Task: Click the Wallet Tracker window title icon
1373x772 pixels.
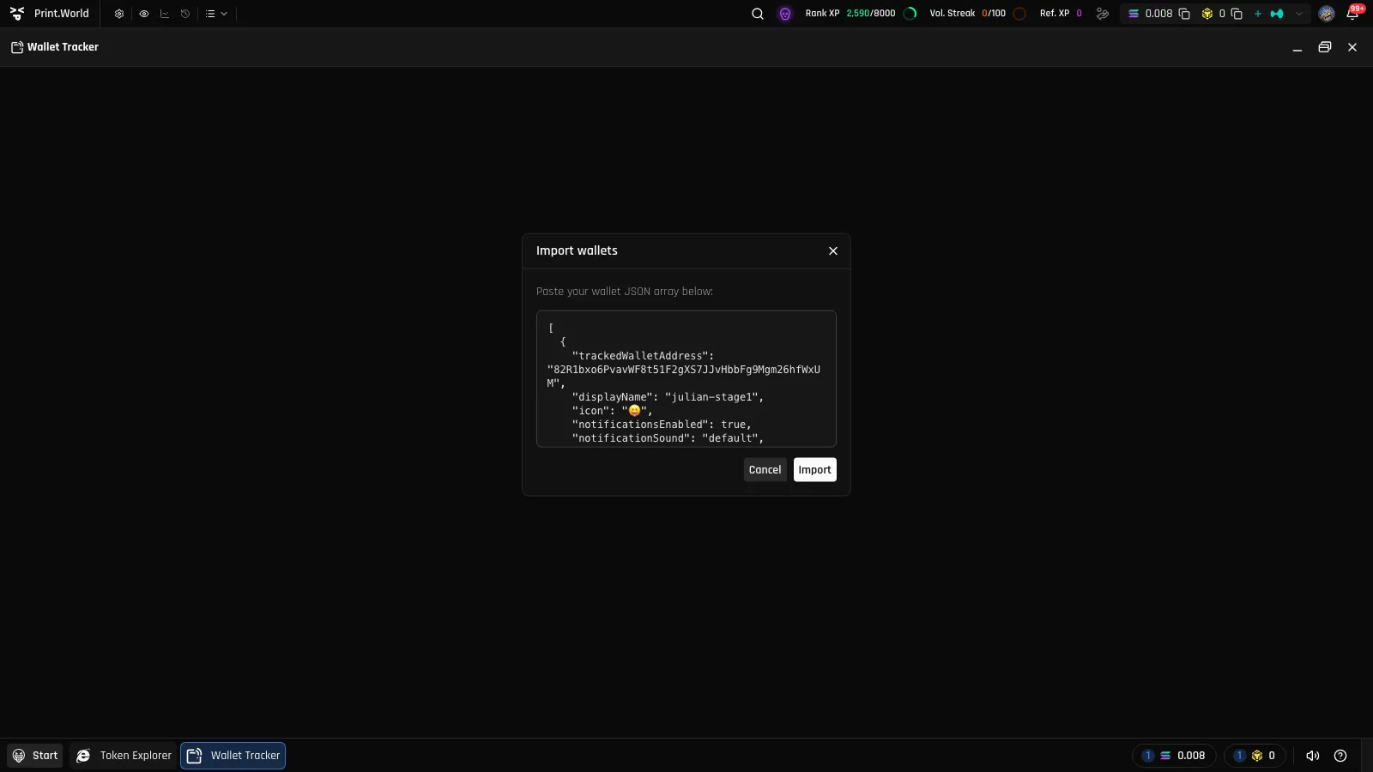Action: coord(17,47)
